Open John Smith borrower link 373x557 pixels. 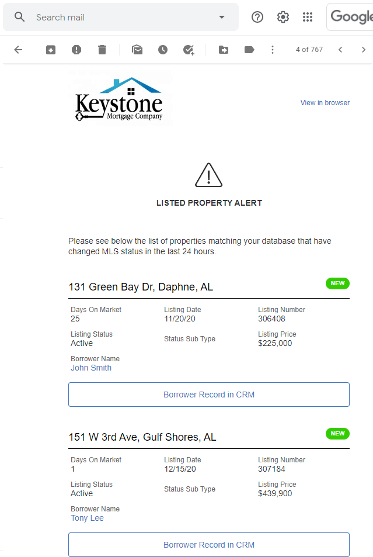point(91,368)
